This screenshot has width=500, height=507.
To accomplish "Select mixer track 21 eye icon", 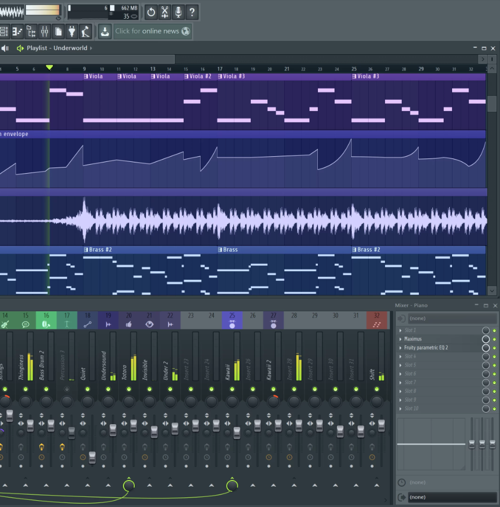I will 149,324.
